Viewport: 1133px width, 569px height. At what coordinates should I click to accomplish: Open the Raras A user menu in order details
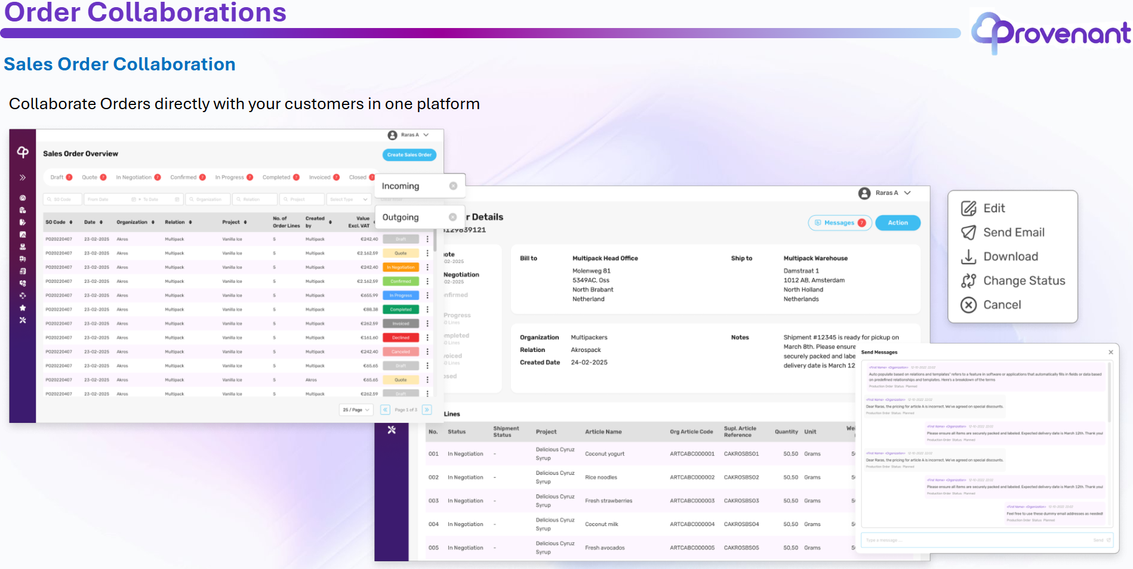(885, 193)
